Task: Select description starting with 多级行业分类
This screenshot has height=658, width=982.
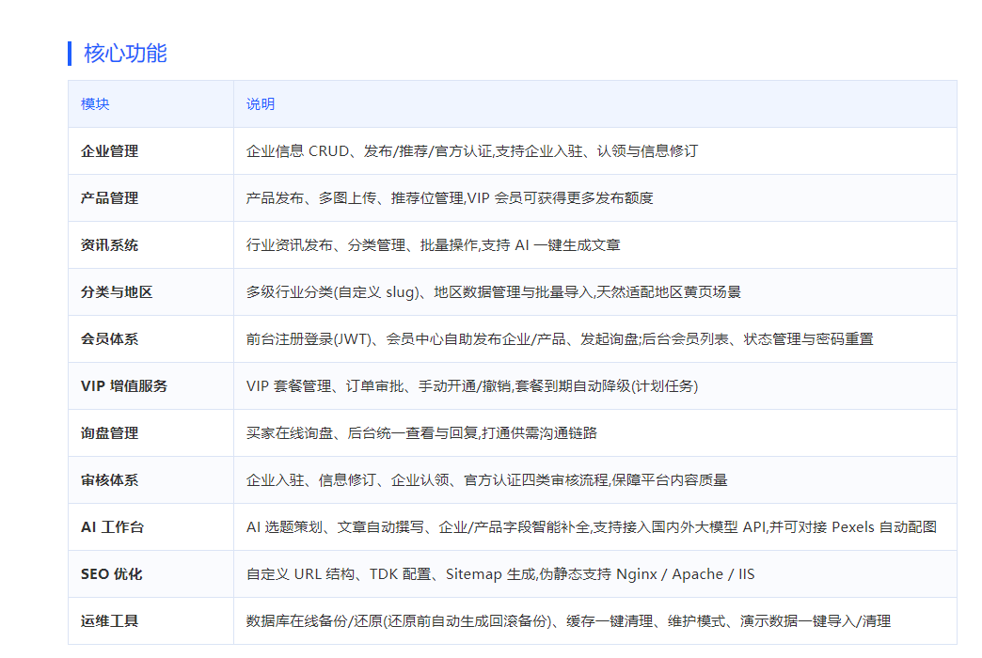Action: (494, 291)
